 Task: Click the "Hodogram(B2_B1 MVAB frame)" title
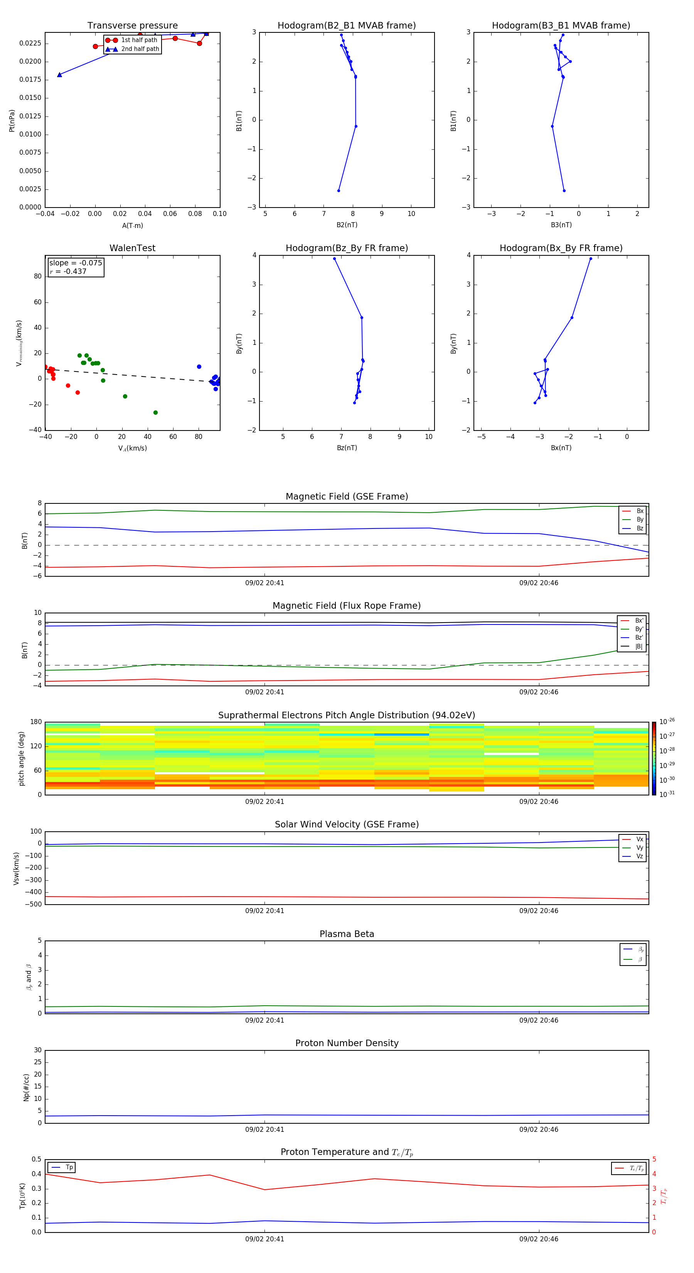347,26
